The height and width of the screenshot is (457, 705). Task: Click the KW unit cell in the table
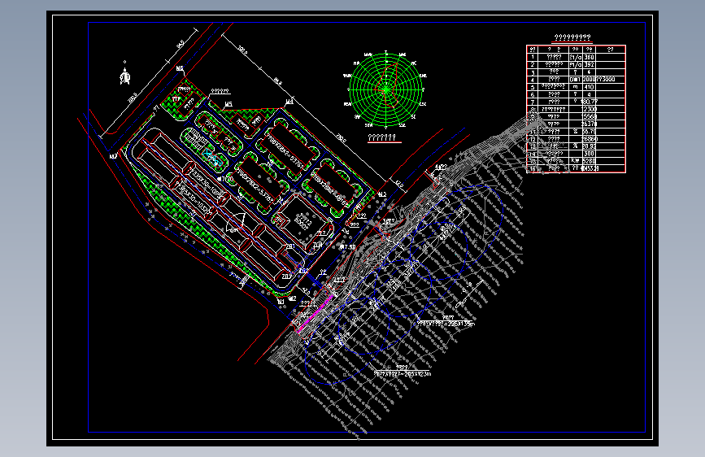coord(576,160)
